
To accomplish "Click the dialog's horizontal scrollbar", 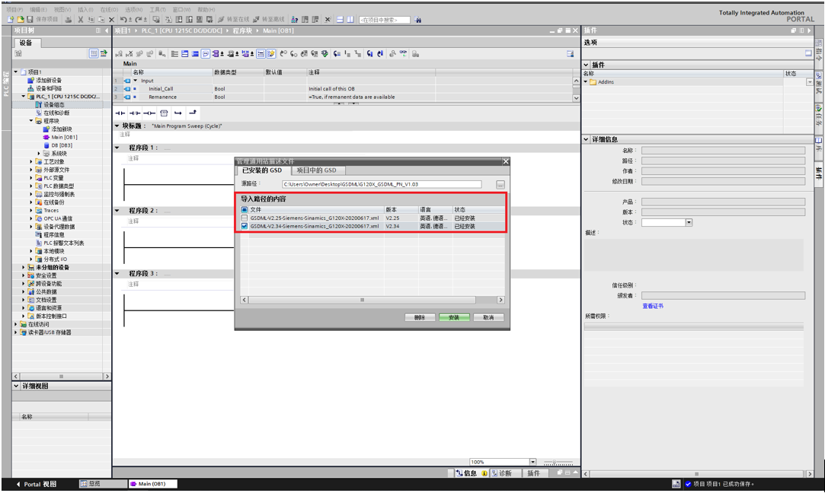I will [x=362, y=300].
